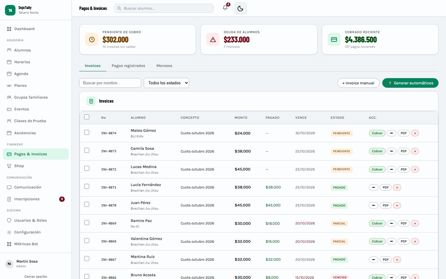Navigate to Planes

pyautogui.click(x=36, y=86)
